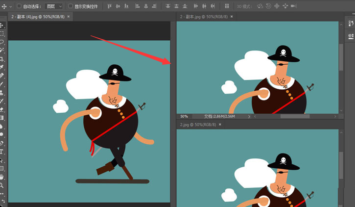Viewport: 355px width, 207px height.
Task: Select the Pen tool
Action: tap(2, 143)
